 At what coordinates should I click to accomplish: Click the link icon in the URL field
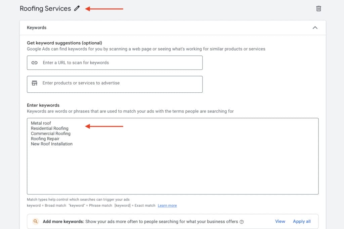click(x=34, y=63)
